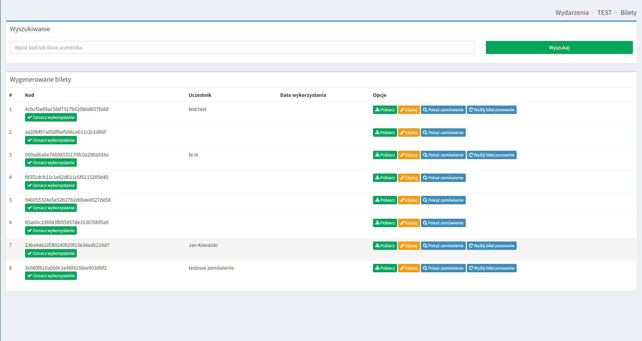The image size is (642, 341).
Task: Mark ticket 4 as used
Action: point(51,185)
